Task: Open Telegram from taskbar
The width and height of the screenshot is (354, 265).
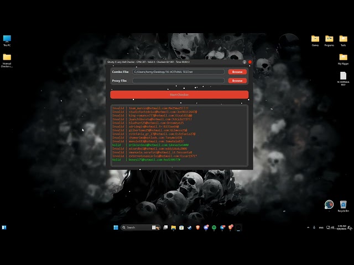Action: (222, 227)
